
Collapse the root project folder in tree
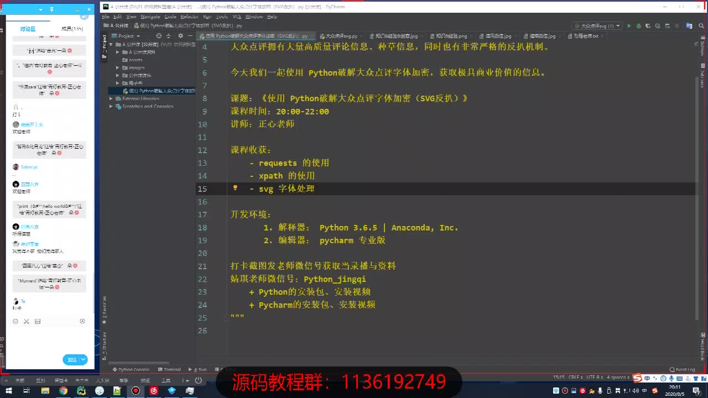tap(111, 44)
